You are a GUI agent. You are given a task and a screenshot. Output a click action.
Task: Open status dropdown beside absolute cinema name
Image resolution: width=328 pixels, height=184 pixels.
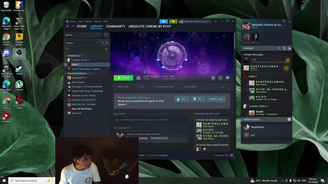tap(285, 25)
